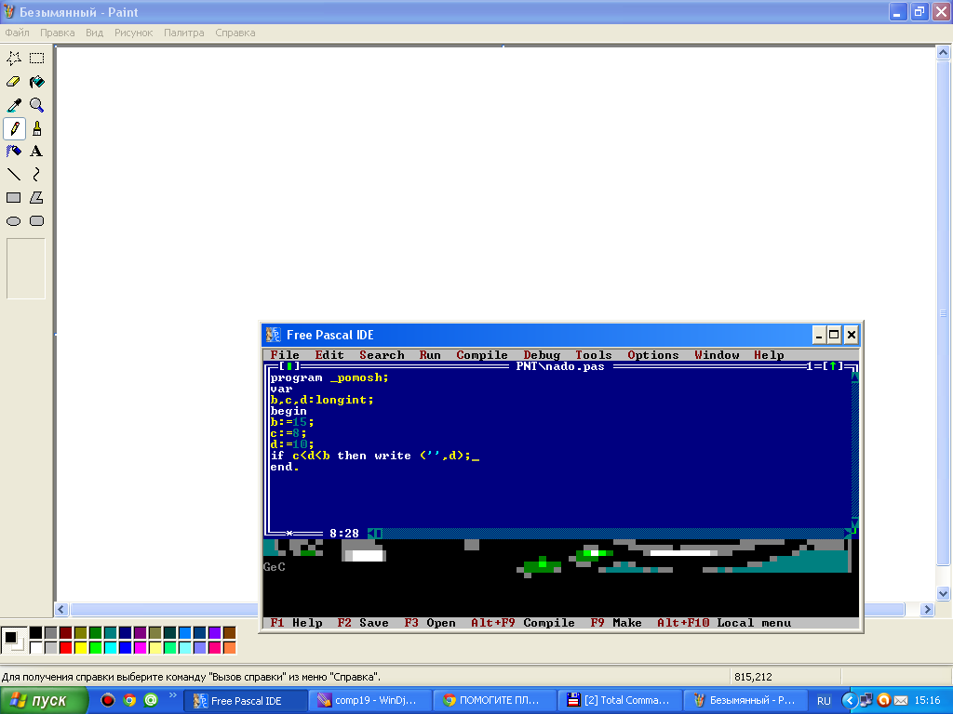Screen dimensions: 953x714
Task: Open the Рисунок menu
Action: (133, 33)
